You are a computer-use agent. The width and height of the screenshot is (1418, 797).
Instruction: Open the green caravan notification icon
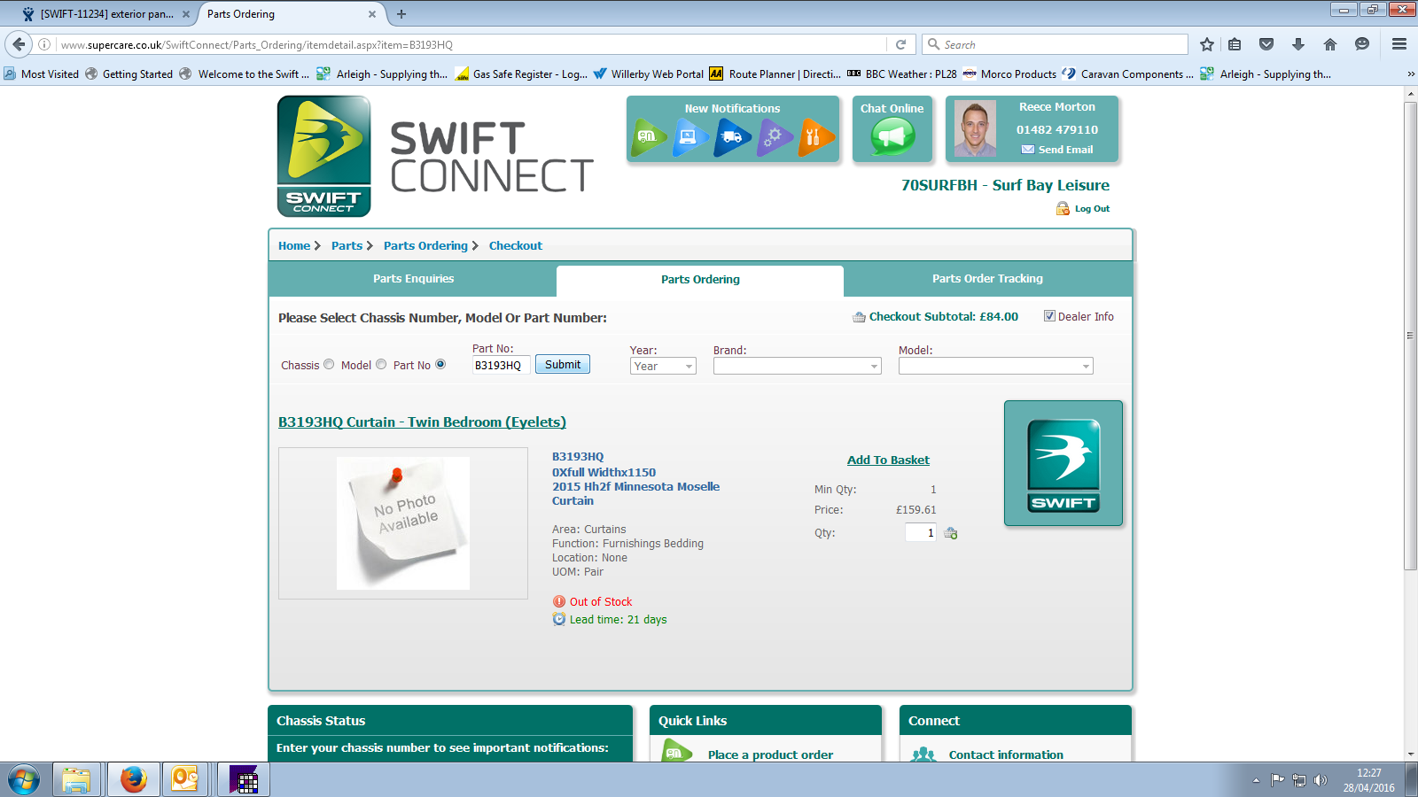click(649, 138)
